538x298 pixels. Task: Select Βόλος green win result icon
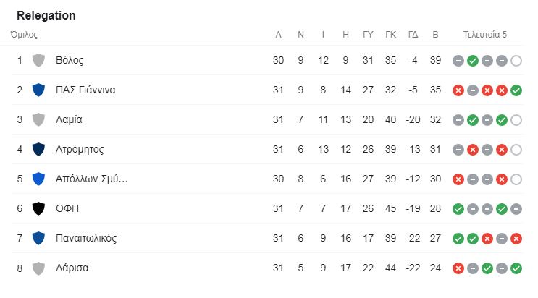click(x=473, y=61)
